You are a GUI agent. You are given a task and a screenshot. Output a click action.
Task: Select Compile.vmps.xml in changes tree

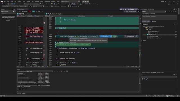coord(154,31)
